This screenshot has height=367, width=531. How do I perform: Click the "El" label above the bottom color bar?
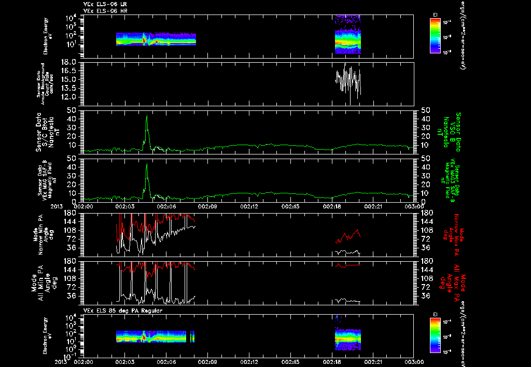tap(435, 315)
